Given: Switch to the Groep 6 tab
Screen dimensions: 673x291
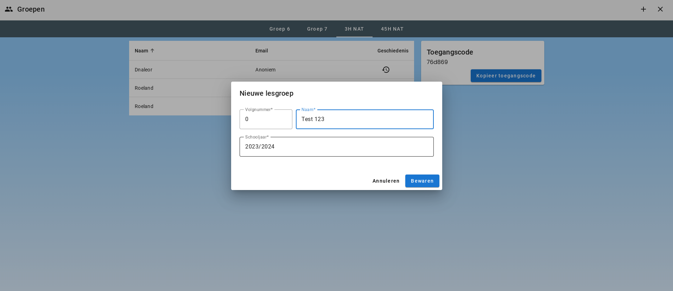Looking at the screenshot, I should pos(280,29).
